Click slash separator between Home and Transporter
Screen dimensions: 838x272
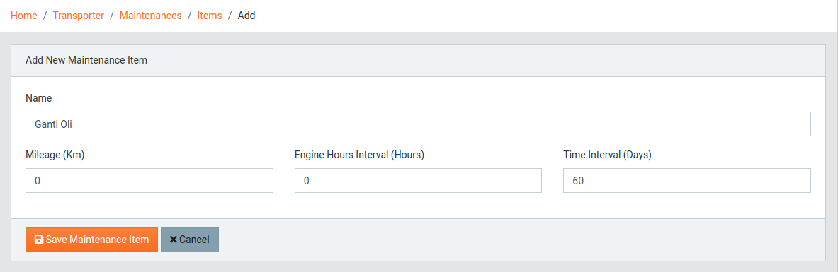pos(45,16)
